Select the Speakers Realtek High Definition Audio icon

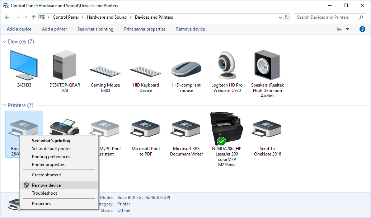[267, 65]
